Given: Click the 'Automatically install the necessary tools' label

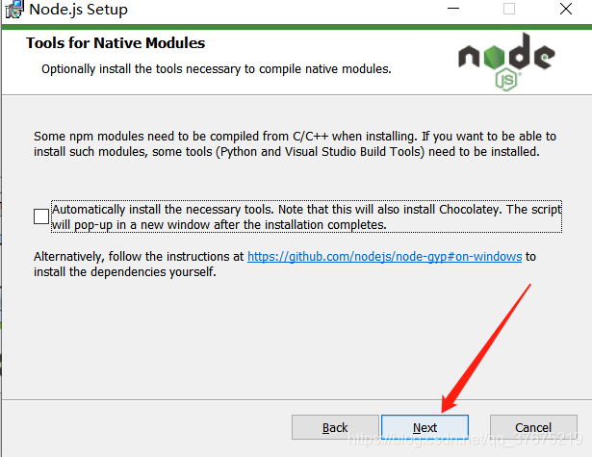Looking at the screenshot, I should (306, 216).
